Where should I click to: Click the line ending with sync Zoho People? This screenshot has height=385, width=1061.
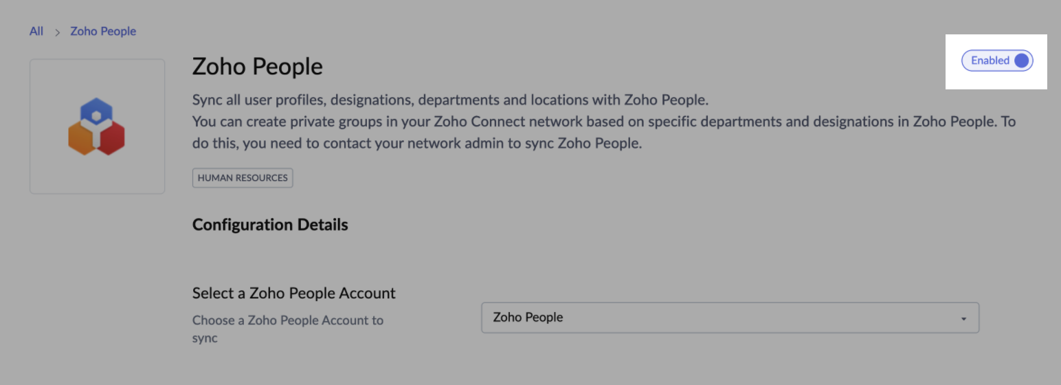coord(416,144)
